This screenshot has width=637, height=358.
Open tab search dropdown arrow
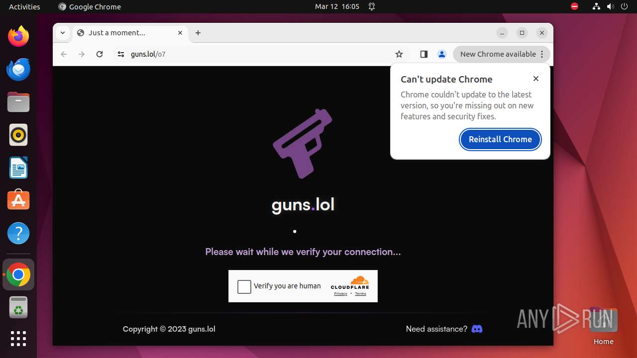tap(62, 33)
